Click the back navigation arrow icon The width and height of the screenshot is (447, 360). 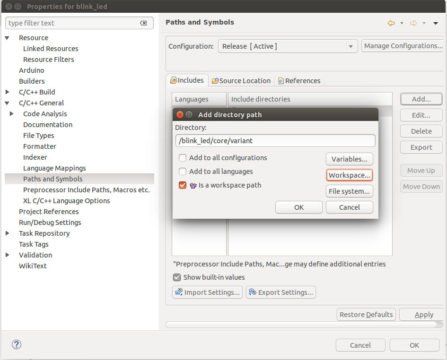point(391,23)
